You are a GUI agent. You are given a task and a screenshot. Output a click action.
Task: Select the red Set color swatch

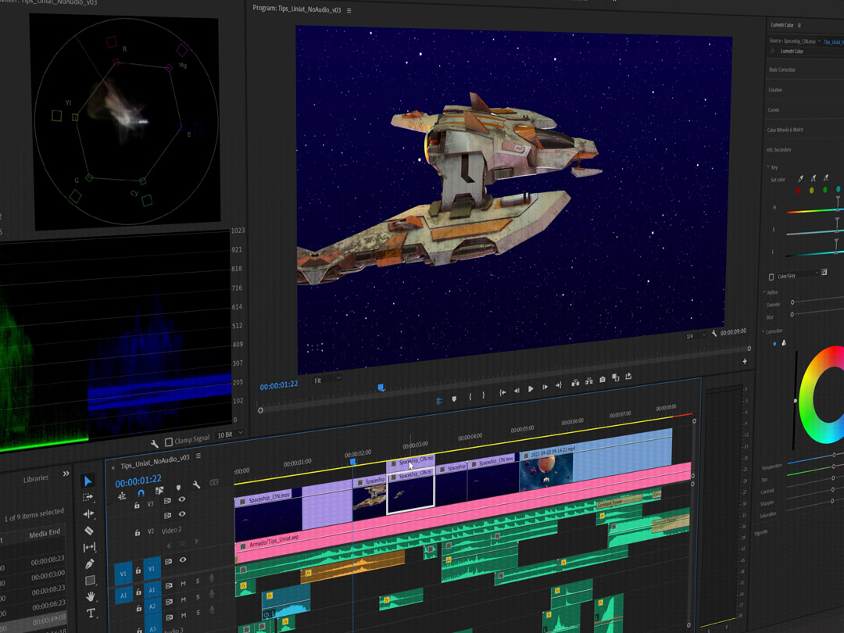point(798,191)
